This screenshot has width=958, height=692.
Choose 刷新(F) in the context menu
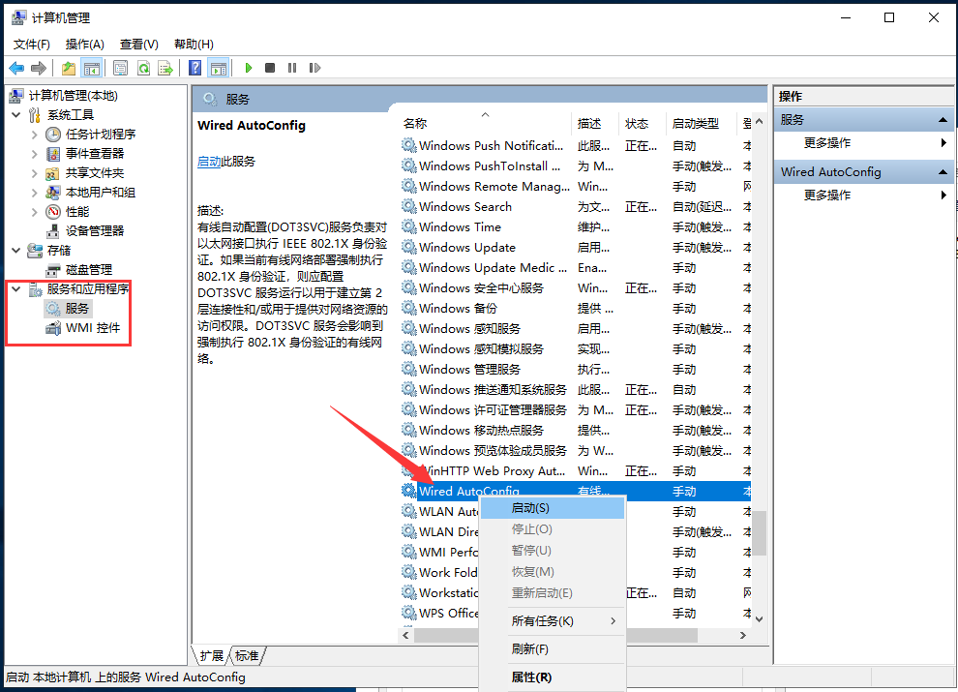pos(553,649)
